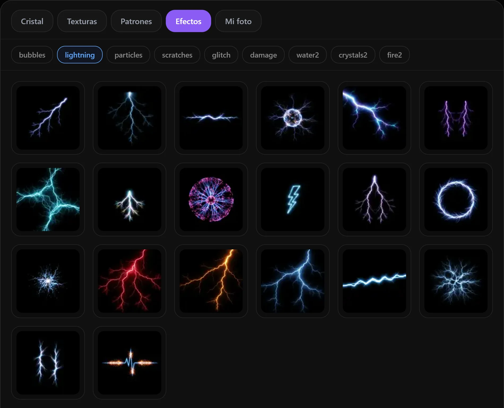
Task: Pick the particles subcategory
Action: coord(128,55)
